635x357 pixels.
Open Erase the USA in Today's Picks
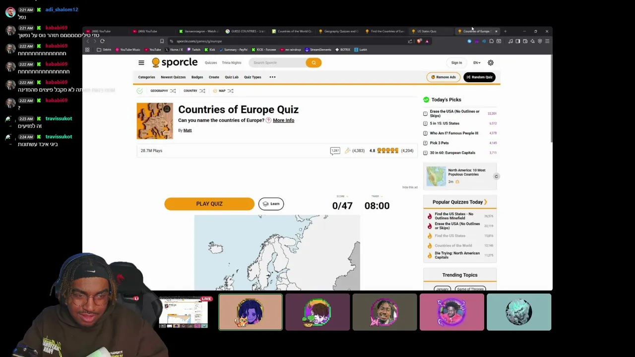tap(454, 114)
